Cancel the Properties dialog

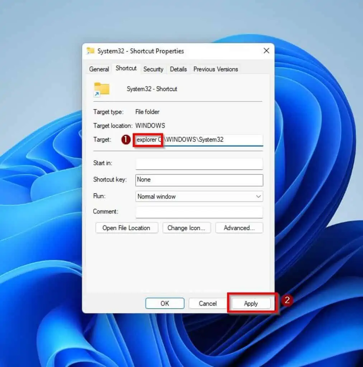click(x=207, y=303)
